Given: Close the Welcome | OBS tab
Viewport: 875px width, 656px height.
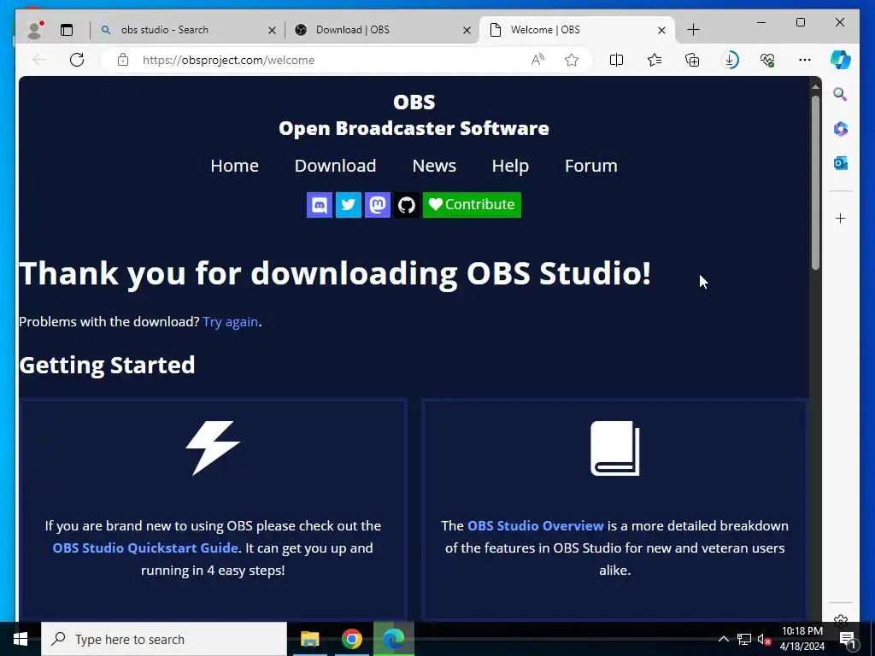Looking at the screenshot, I should click(661, 30).
